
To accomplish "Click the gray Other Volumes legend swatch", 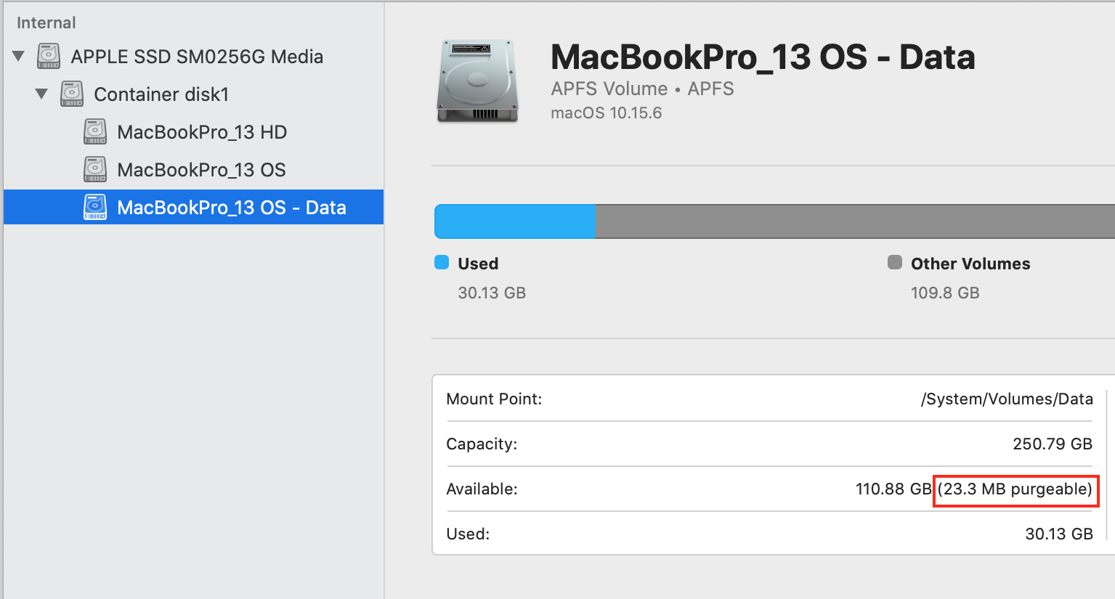I will (x=895, y=263).
